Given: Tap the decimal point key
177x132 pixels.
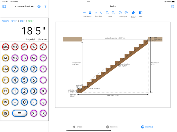Looking at the screenshot, I should [34, 102].
